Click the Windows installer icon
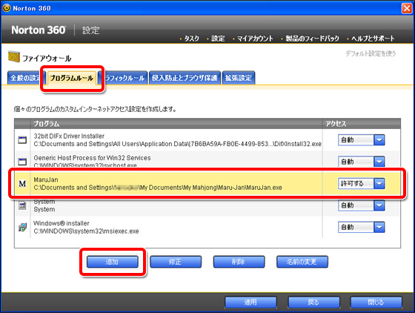The width and height of the screenshot is (415, 313). pyautogui.click(x=22, y=227)
